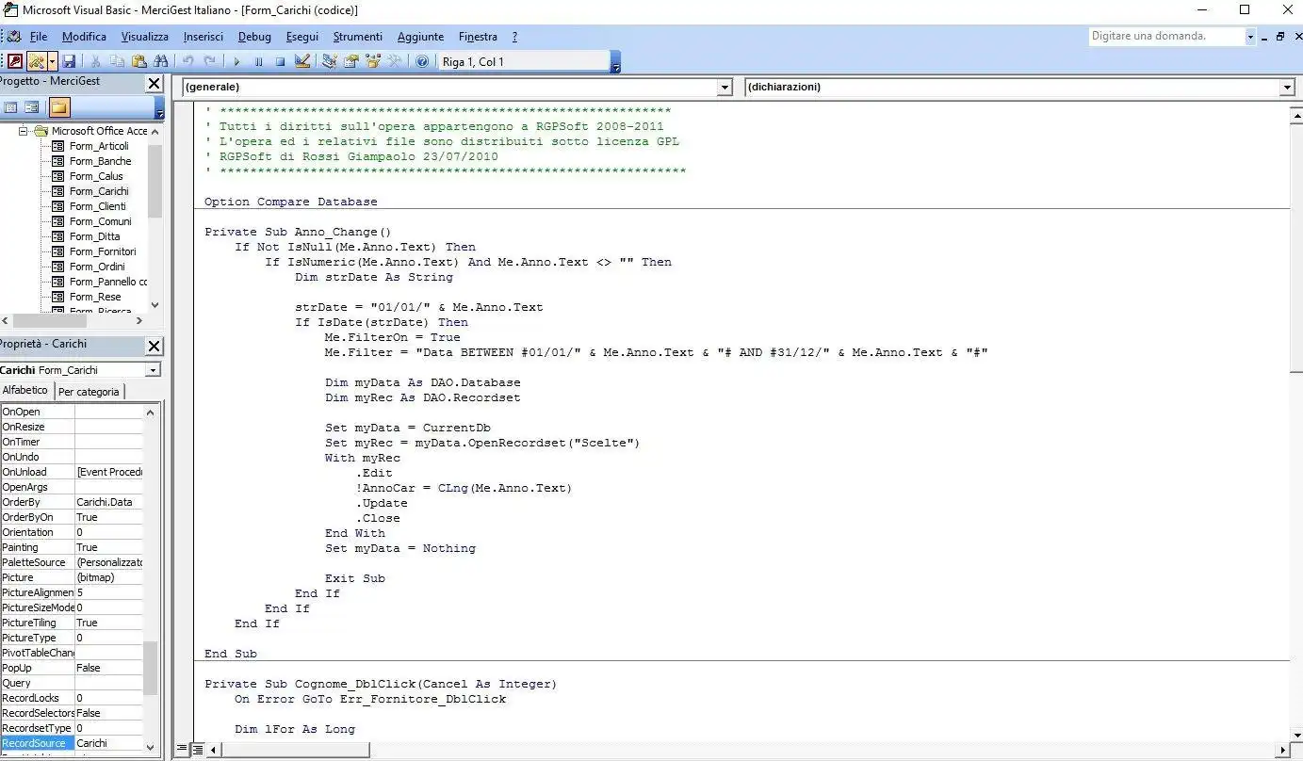The height and width of the screenshot is (761, 1303).
Task: Click the Digitare una domanda search field
Action: tap(1166, 36)
